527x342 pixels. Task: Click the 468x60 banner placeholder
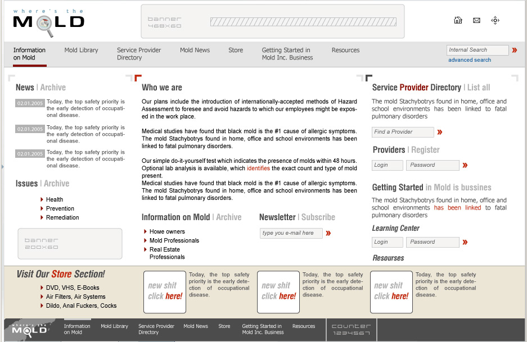pyautogui.click(x=272, y=22)
